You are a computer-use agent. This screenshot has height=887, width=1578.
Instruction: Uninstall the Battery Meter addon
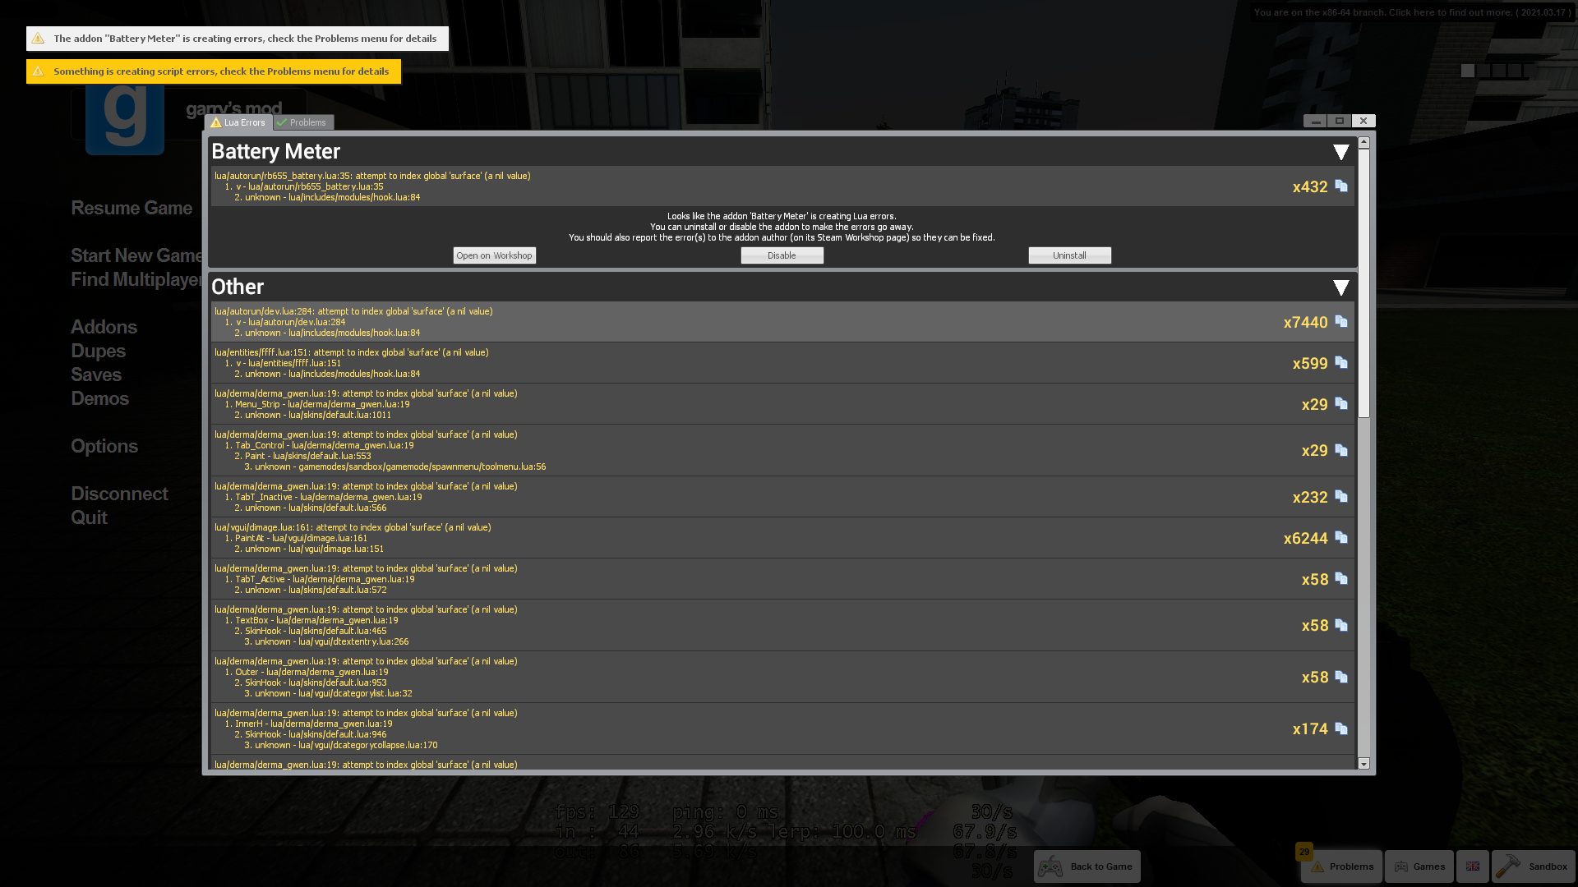tap(1070, 255)
